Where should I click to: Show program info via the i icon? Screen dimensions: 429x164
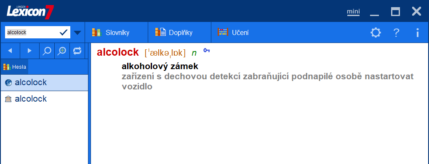[417, 33]
